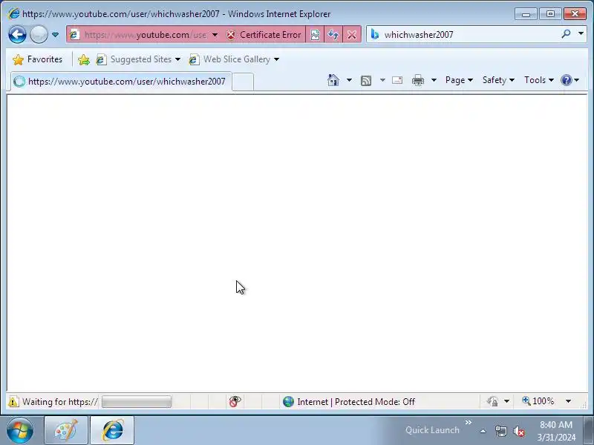Viewport: 594px width, 445px height.
Task: Open a new blank tab
Action: click(x=243, y=82)
